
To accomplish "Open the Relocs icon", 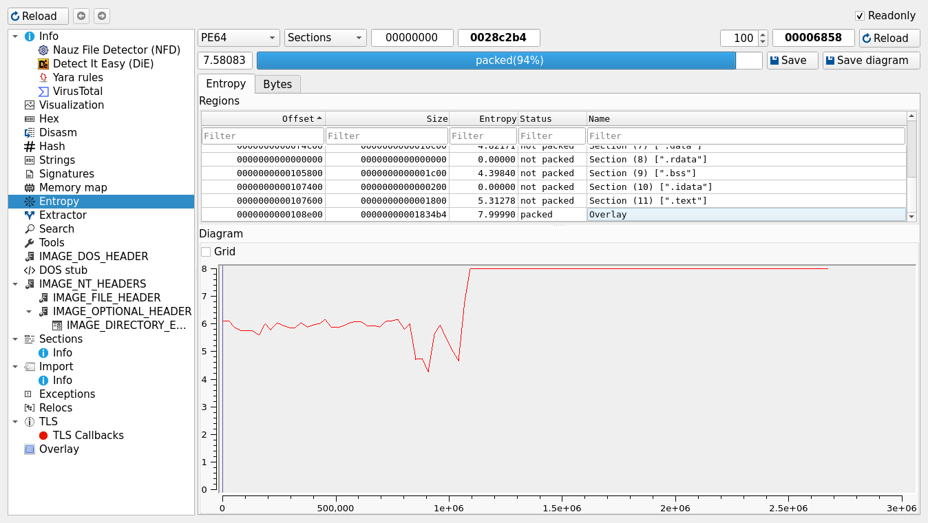I will click(30, 408).
